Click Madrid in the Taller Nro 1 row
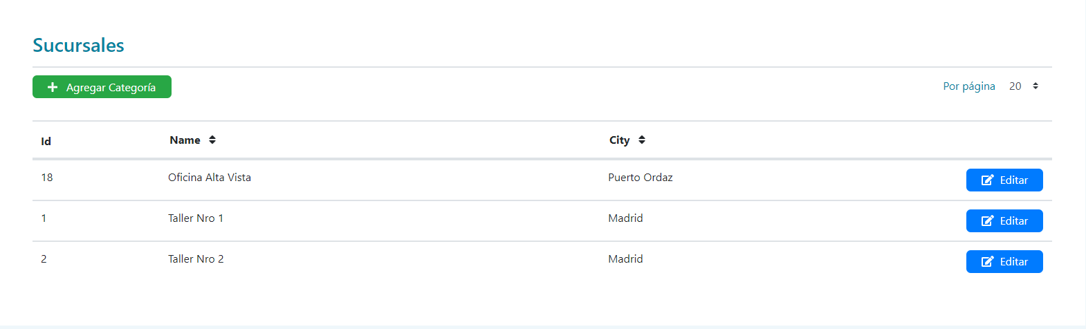The width and height of the screenshot is (1086, 329). click(x=625, y=218)
